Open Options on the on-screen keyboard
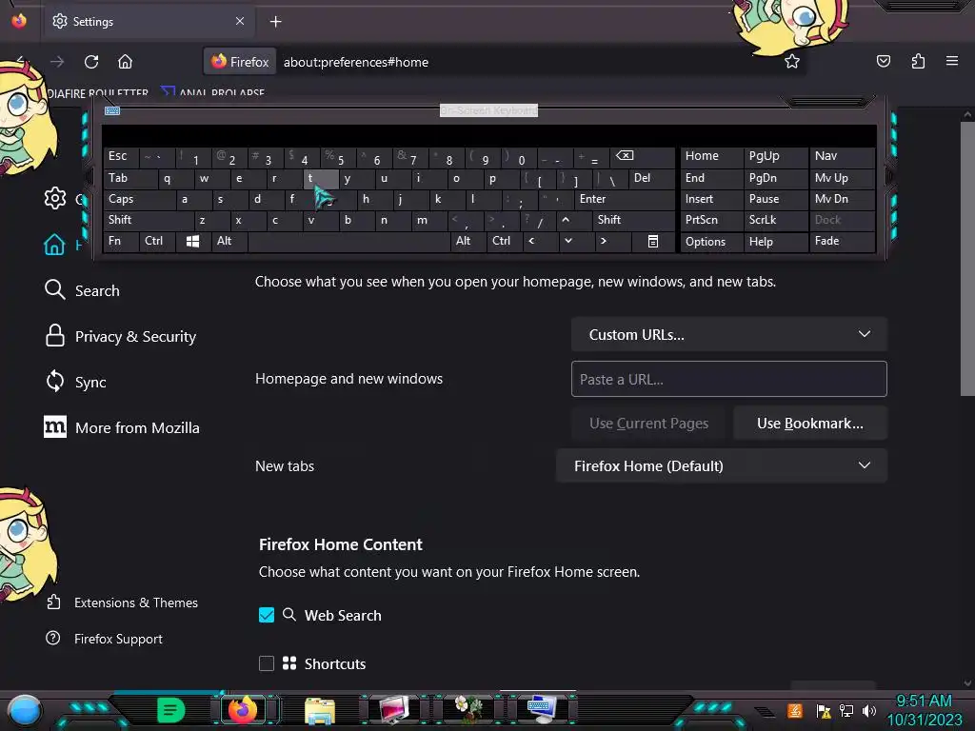This screenshot has height=731, width=975. coord(711,242)
